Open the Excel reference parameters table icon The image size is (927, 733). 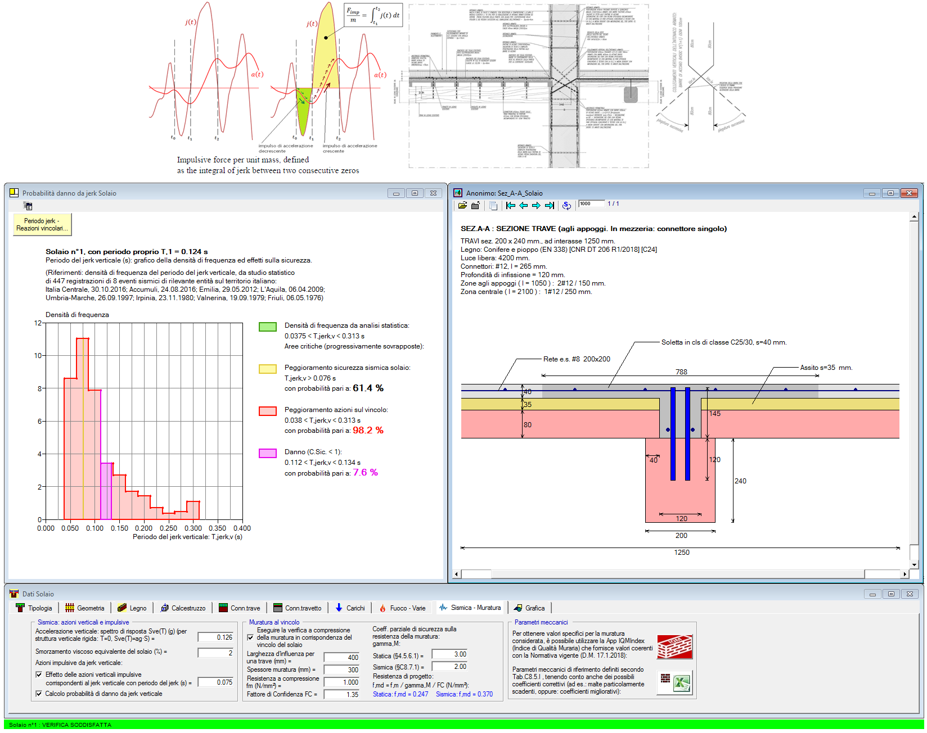point(674,682)
